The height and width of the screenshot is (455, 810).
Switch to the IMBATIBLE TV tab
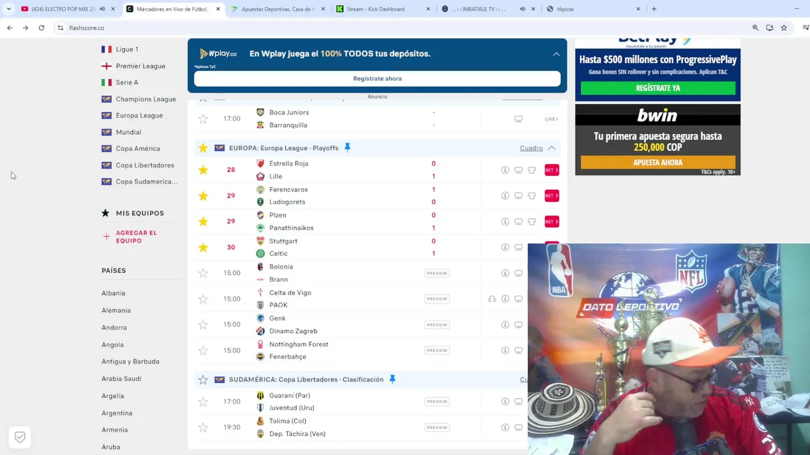pyautogui.click(x=487, y=9)
